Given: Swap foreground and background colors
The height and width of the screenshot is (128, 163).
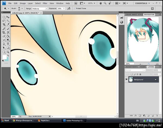Looking at the screenshot, I should [x=8, y=56].
